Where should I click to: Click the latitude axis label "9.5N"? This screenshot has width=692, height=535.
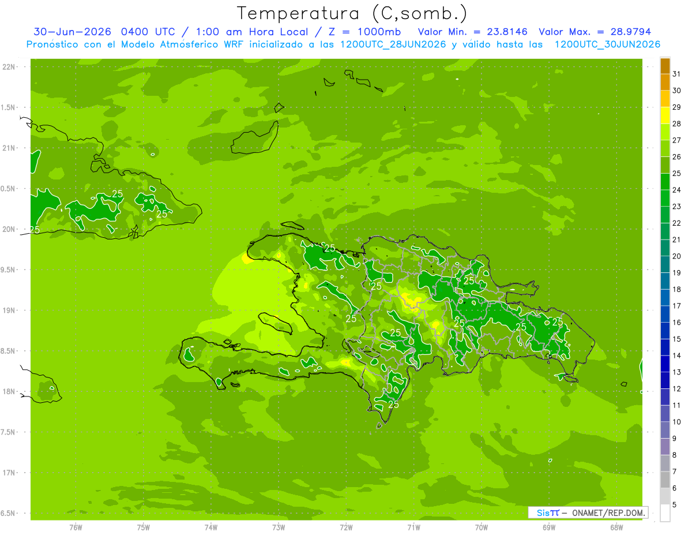tap(9, 270)
